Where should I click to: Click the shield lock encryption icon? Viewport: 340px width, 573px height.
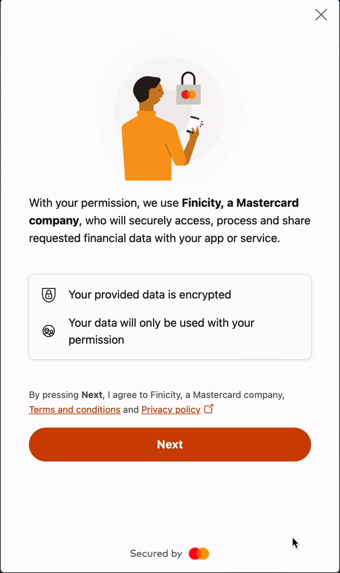click(x=49, y=295)
